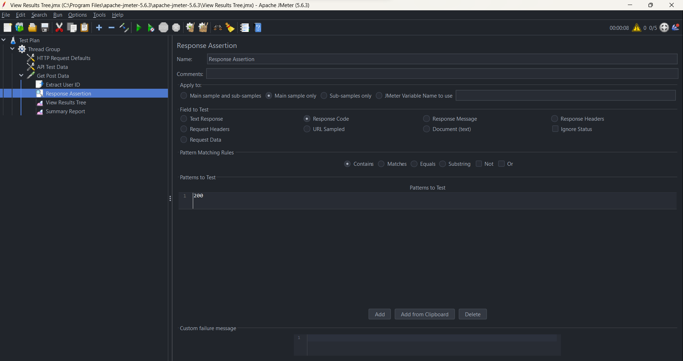Collapse the Test Plan tree node

[4, 40]
